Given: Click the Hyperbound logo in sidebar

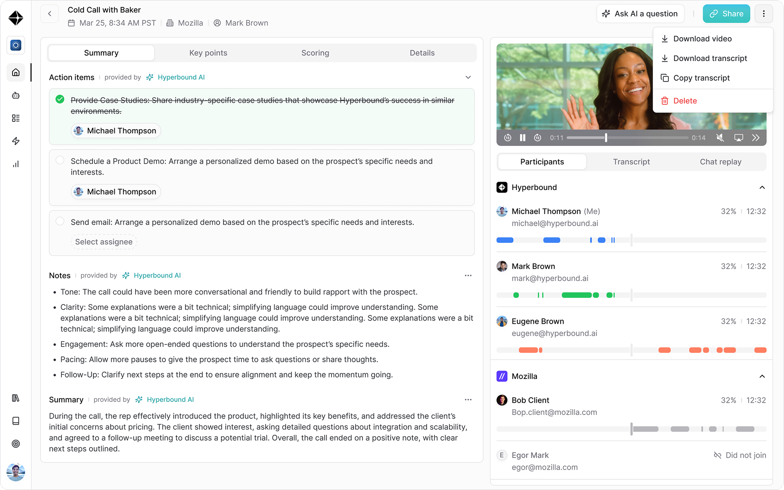Looking at the screenshot, I should coord(16,18).
